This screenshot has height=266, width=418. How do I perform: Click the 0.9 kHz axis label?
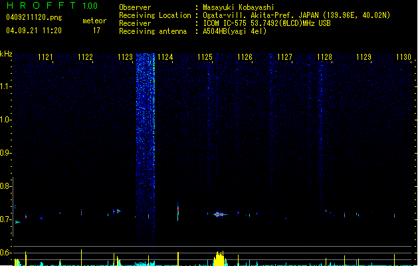point(5,153)
